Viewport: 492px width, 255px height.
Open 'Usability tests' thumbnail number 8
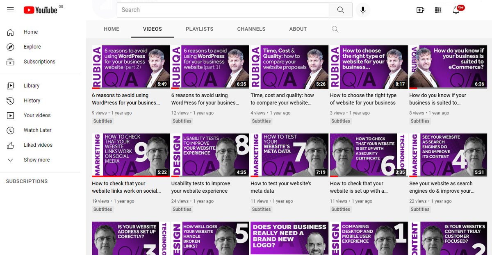coord(210,155)
